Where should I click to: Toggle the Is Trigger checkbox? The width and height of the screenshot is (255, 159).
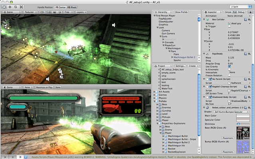(229, 26)
